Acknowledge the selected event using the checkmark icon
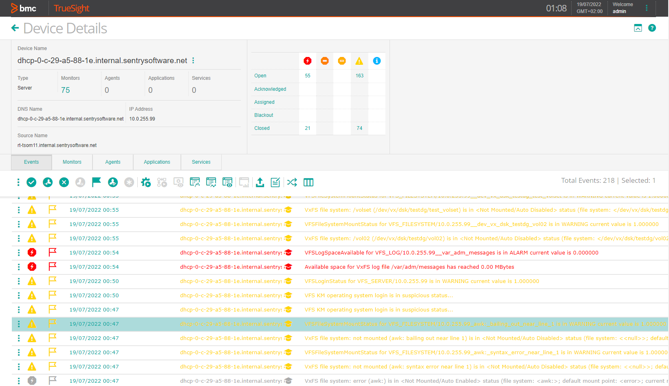This screenshot has height=386, width=669. click(31, 182)
